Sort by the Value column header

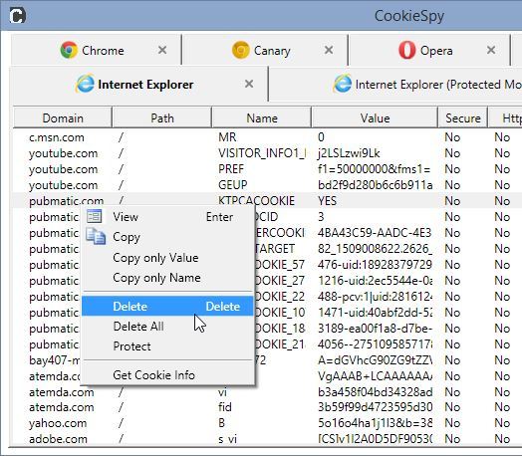tap(375, 118)
